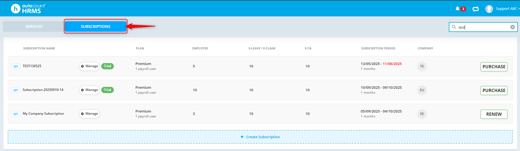Click Purchase for TEST130525 subscription
The image size is (520, 151).
click(494, 67)
